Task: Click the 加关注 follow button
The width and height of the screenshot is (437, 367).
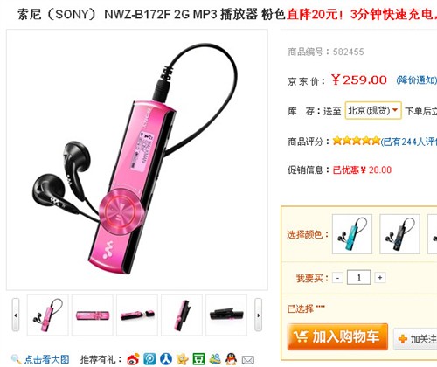Action: 415,339
